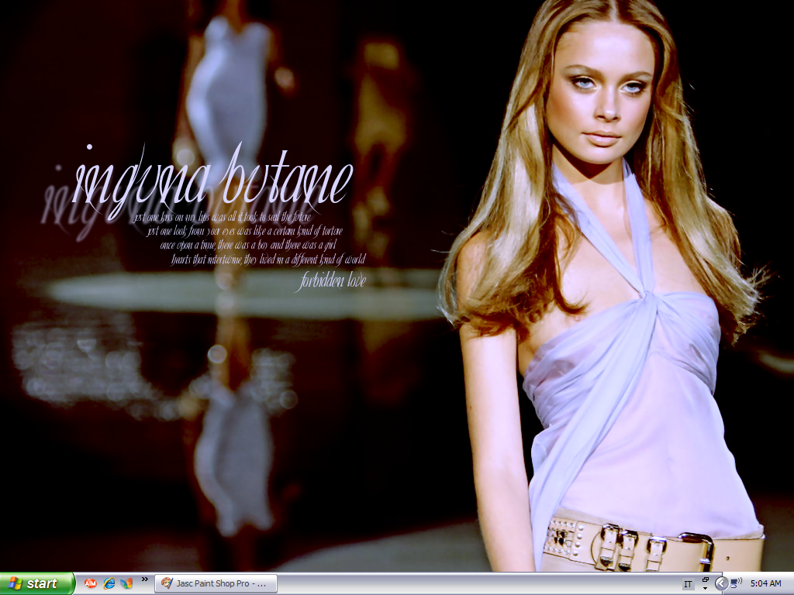Image resolution: width=794 pixels, height=595 pixels.
Task: Expand hidden Quick Launch items chevron
Action: (x=144, y=579)
